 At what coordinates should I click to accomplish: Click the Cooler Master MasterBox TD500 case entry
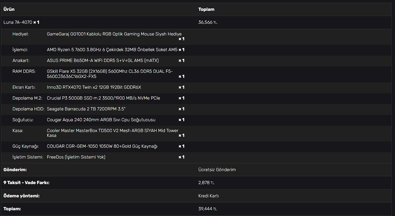tap(112, 133)
